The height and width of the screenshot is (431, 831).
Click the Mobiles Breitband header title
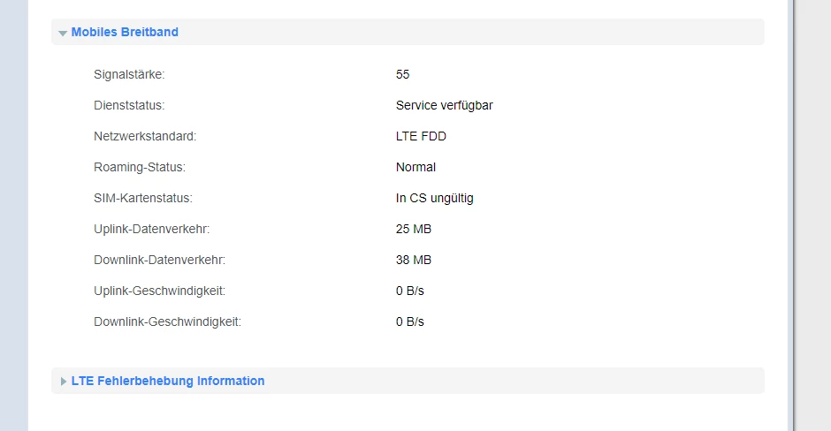125,33
